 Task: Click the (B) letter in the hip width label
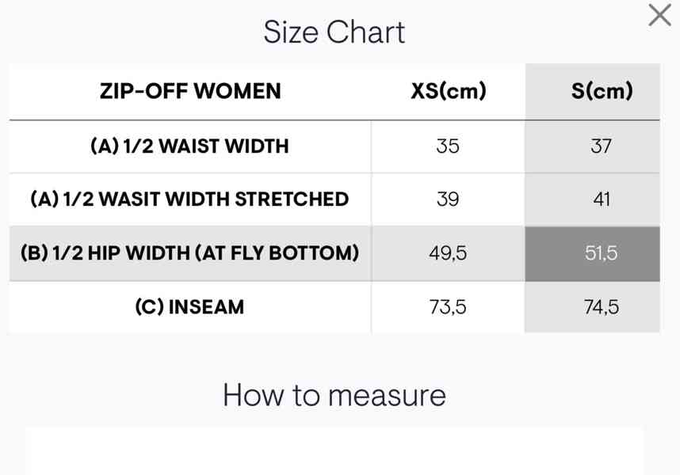(34, 253)
